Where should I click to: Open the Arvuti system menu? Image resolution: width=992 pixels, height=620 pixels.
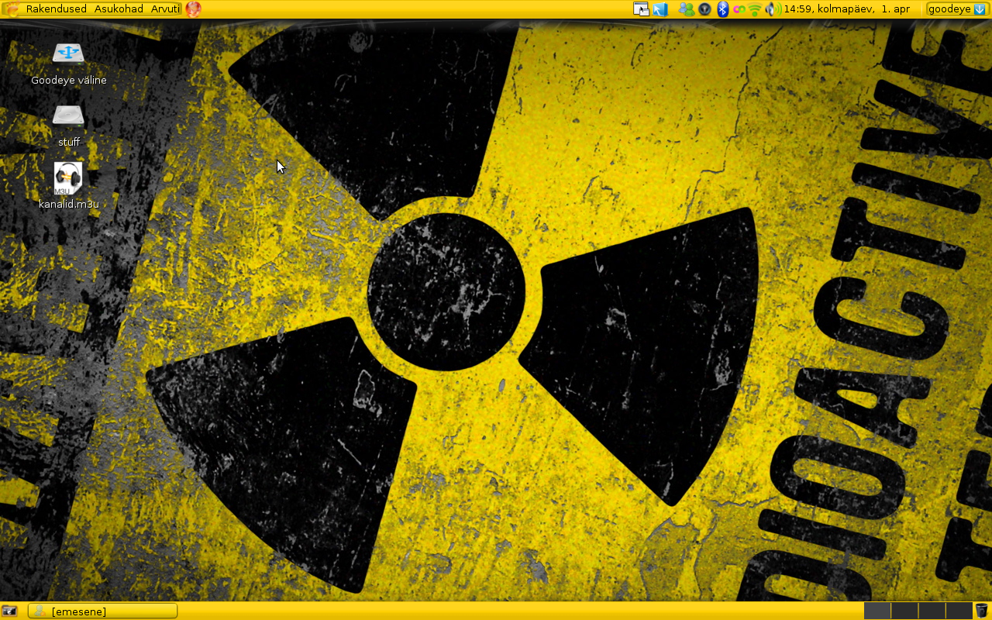tap(165, 9)
